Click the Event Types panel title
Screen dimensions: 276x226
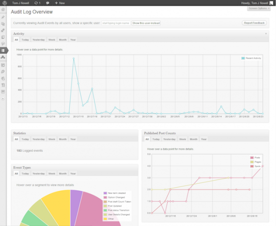[22, 168]
